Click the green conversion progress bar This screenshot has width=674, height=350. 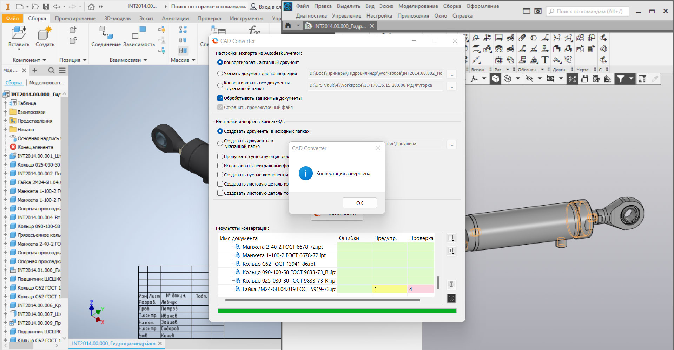[x=337, y=311]
